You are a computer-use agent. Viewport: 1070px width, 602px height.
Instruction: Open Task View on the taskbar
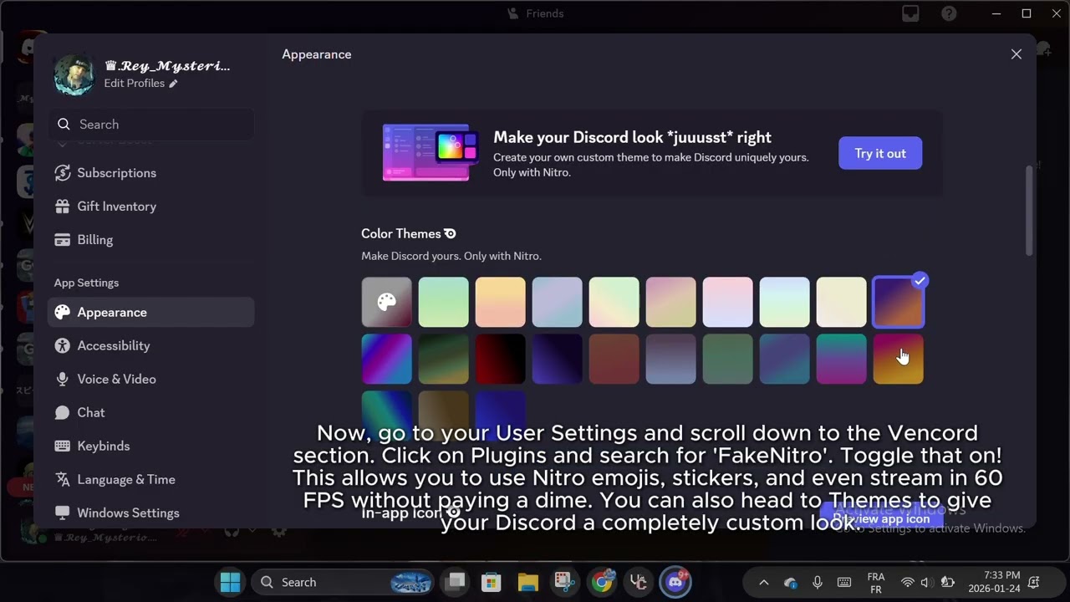[456, 582]
